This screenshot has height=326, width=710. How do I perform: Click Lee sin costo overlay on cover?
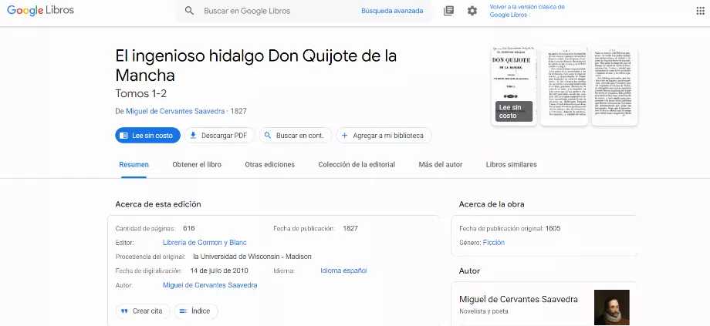[513, 111]
